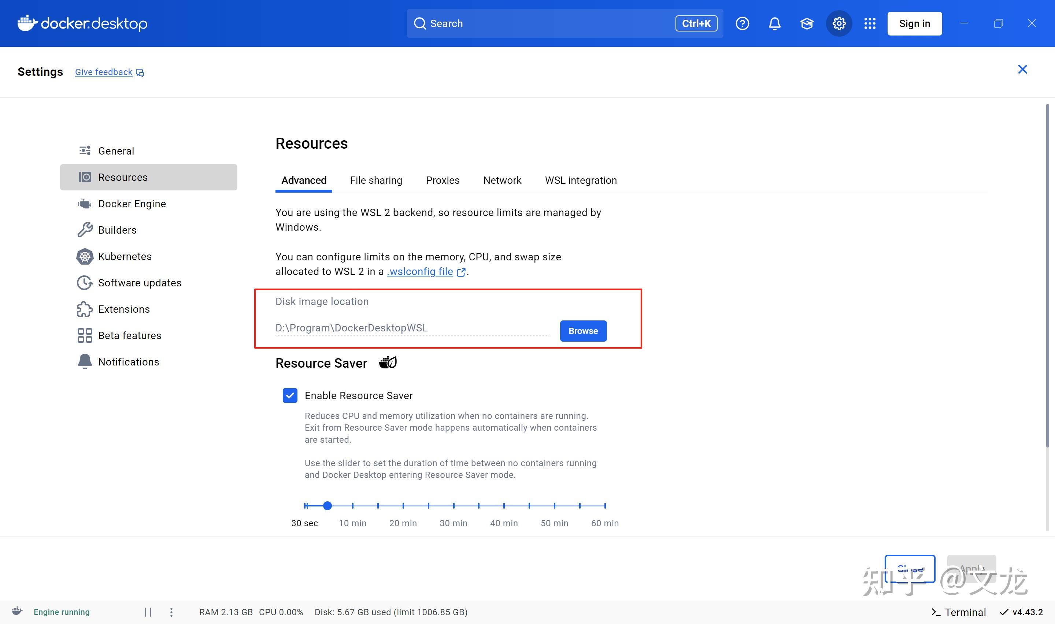Click the v4.43.2 version indicator
Screen dimensions: 1055x624
coord(1021,612)
